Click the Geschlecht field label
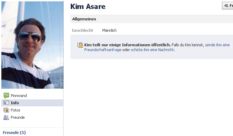The height and width of the screenshot is (136, 233). pyautogui.click(x=82, y=30)
